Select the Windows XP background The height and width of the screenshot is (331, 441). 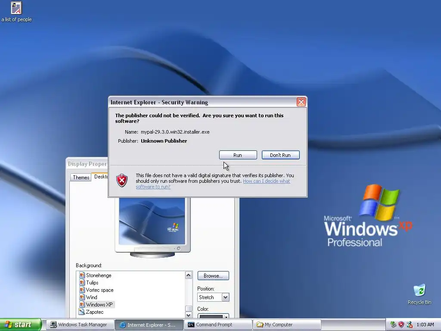tap(99, 305)
